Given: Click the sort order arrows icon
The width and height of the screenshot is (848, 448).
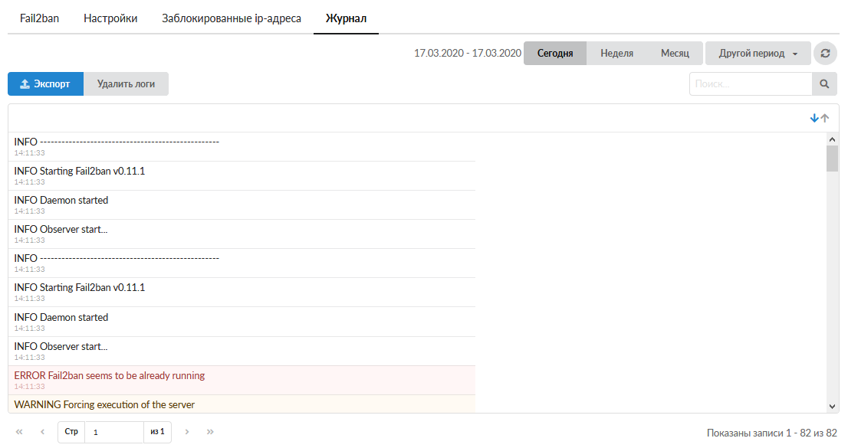Looking at the screenshot, I should pos(820,118).
